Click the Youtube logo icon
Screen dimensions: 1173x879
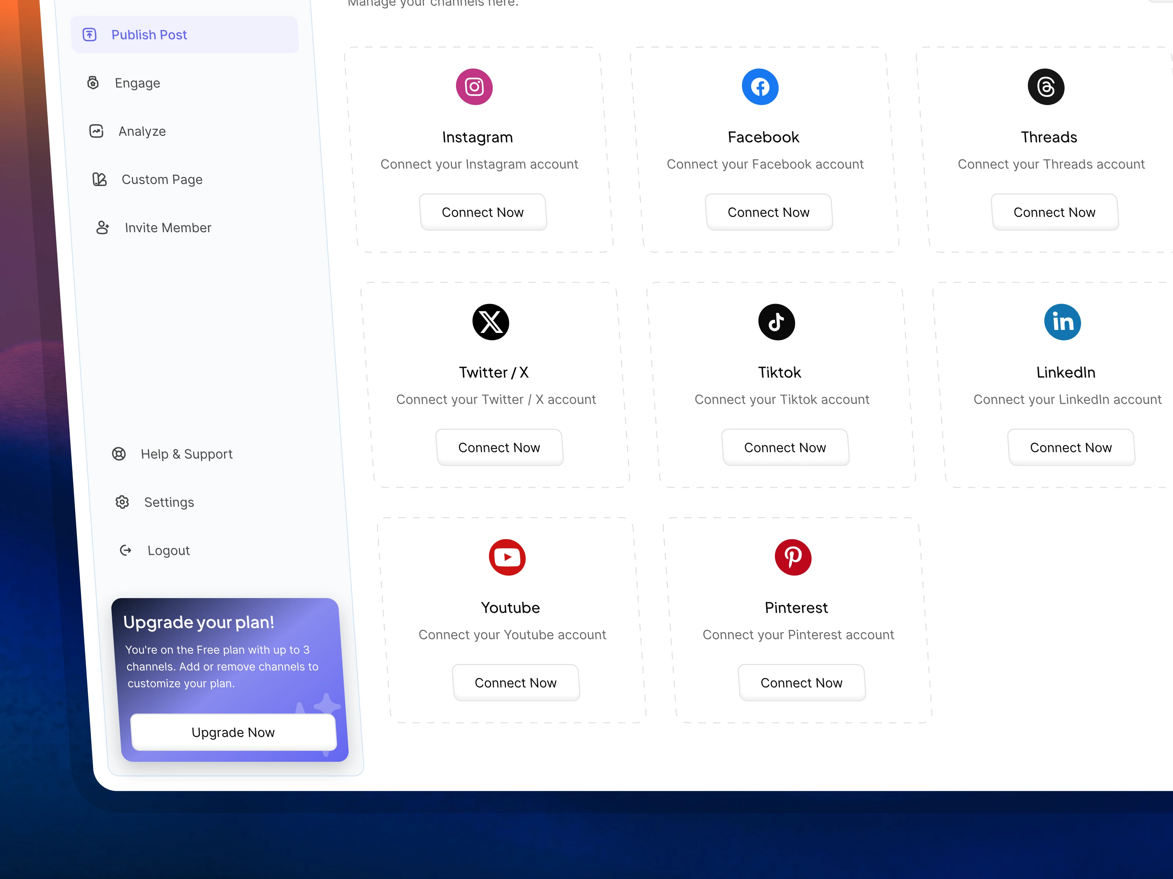click(x=507, y=557)
